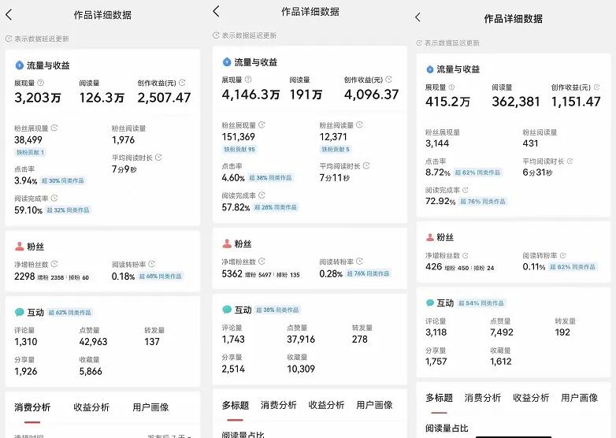Open 消费分析 tab on the 1,151.47 earnings screen
This screenshot has width=616, height=438.
(x=483, y=398)
